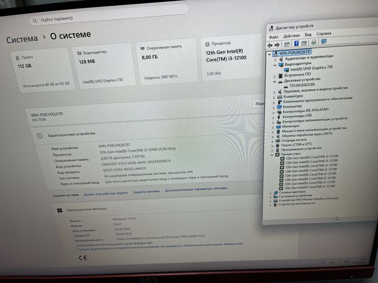Collapse the Дисковые устройства category chevron
Image resolution: width=378 pixels, height=283 pixels.
[x=274, y=82]
